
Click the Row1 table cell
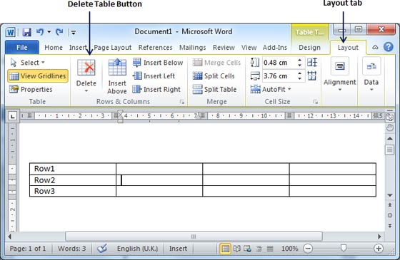[x=73, y=169]
